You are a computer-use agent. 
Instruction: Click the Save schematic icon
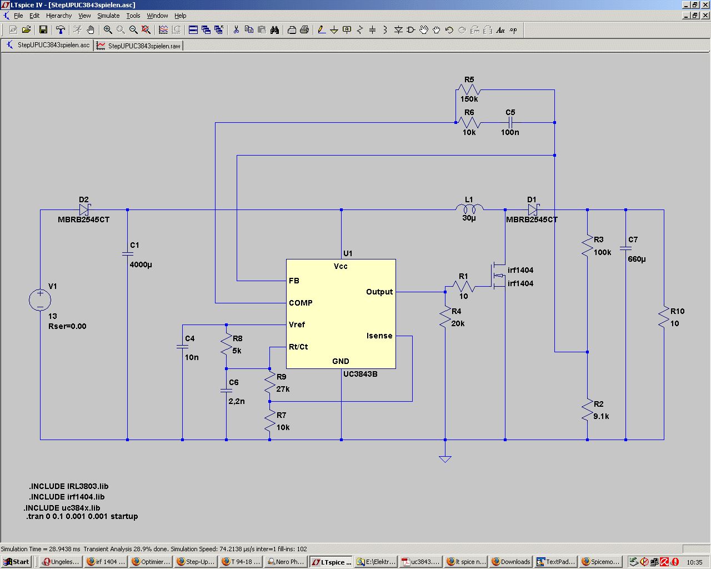pos(43,30)
